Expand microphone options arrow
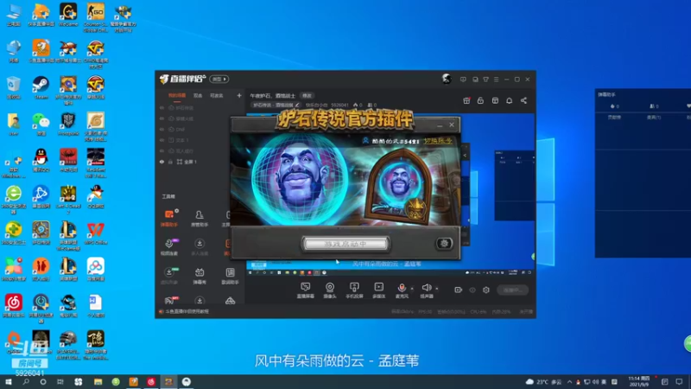This screenshot has width=691, height=389. [412, 289]
